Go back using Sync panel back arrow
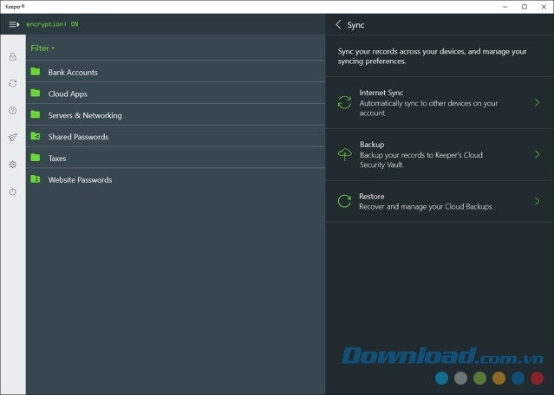The image size is (554, 395). (x=338, y=25)
